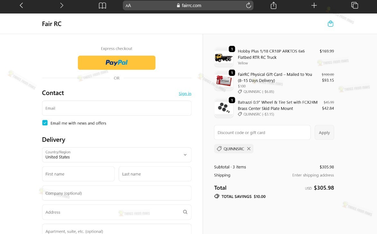Click the total amount $305.98
This screenshot has height=234, width=377.
(324, 188)
